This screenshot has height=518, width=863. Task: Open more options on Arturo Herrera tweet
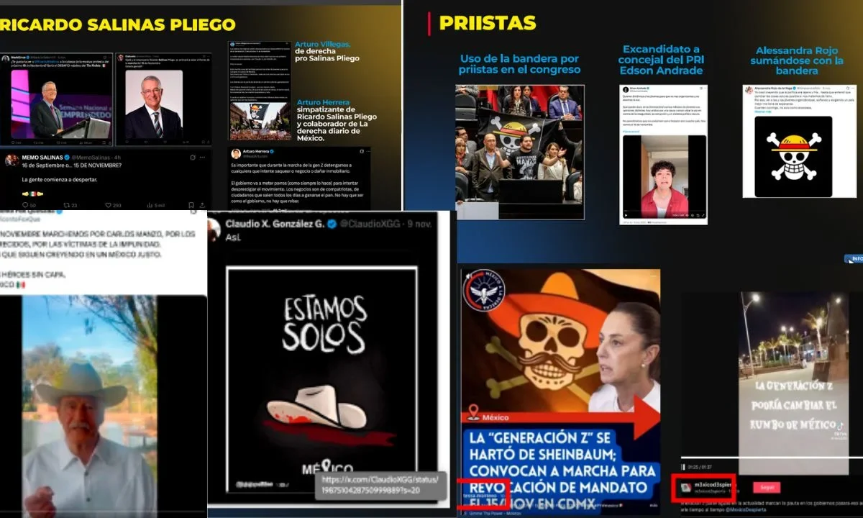[370, 151]
